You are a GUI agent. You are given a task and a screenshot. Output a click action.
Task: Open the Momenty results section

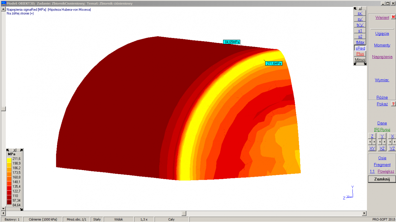pyautogui.click(x=382, y=45)
